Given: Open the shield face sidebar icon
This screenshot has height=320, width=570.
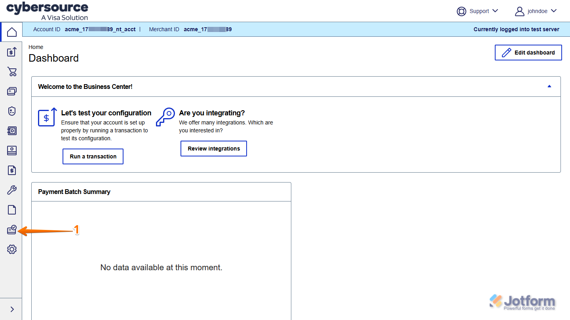Looking at the screenshot, I should (12, 111).
